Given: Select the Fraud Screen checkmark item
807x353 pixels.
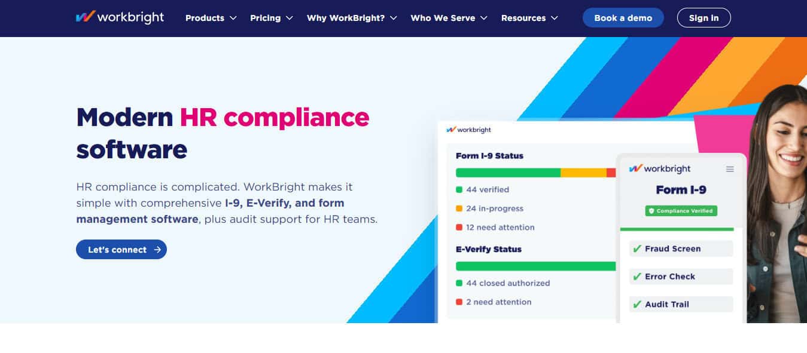Looking at the screenshot, I should point(681,248).
